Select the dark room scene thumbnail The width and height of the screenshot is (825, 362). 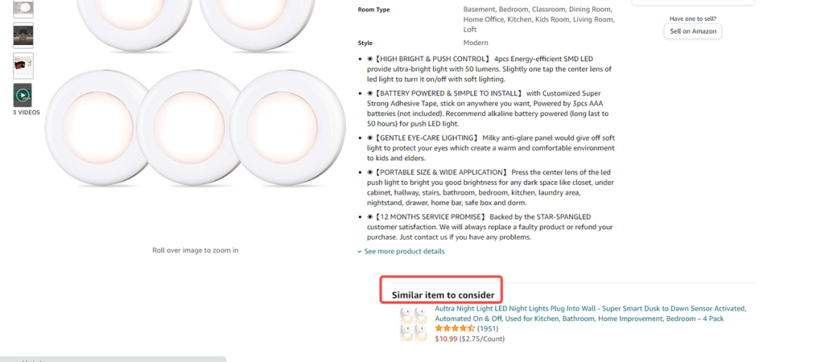[23, 35]
